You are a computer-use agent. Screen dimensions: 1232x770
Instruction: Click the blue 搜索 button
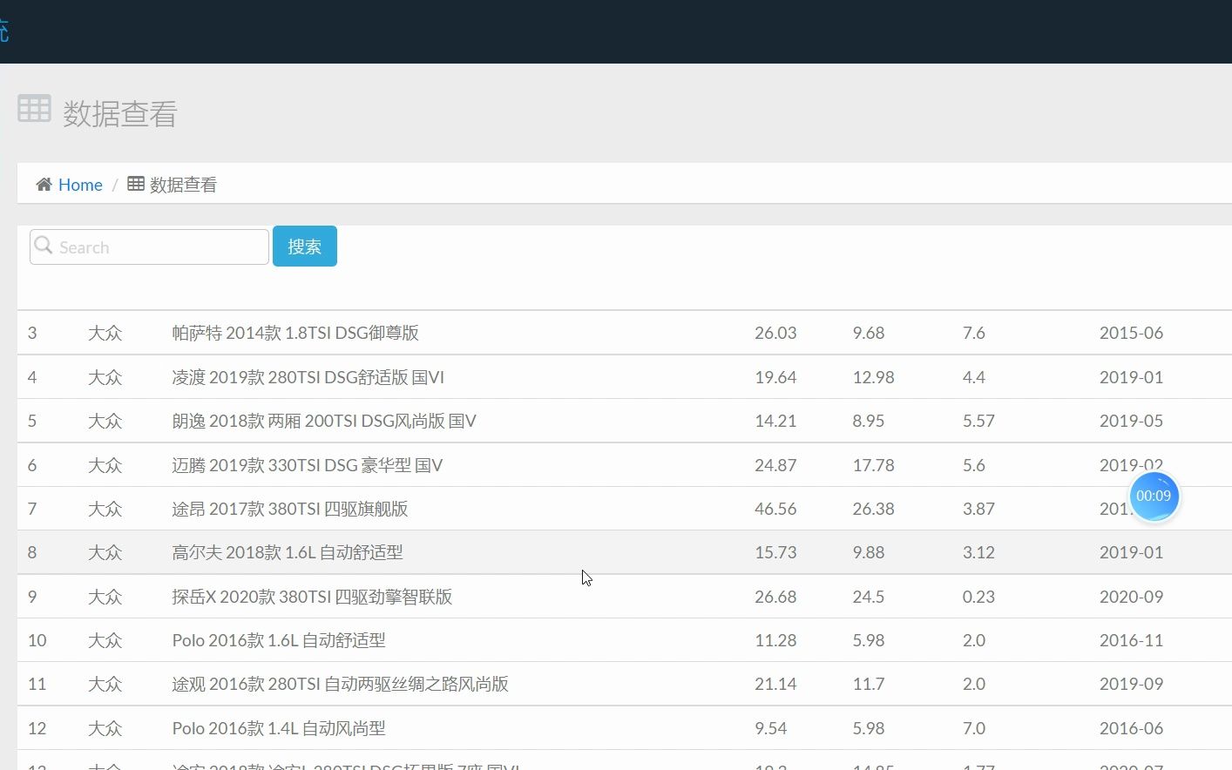(305, 247)
